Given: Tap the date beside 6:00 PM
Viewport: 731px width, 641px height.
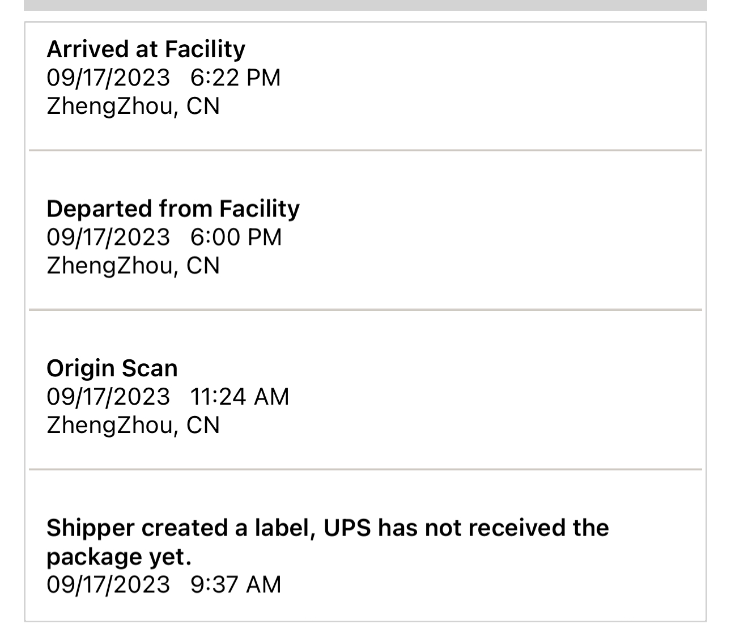Looking at the screenshot, I should click(x=108, y=237).
